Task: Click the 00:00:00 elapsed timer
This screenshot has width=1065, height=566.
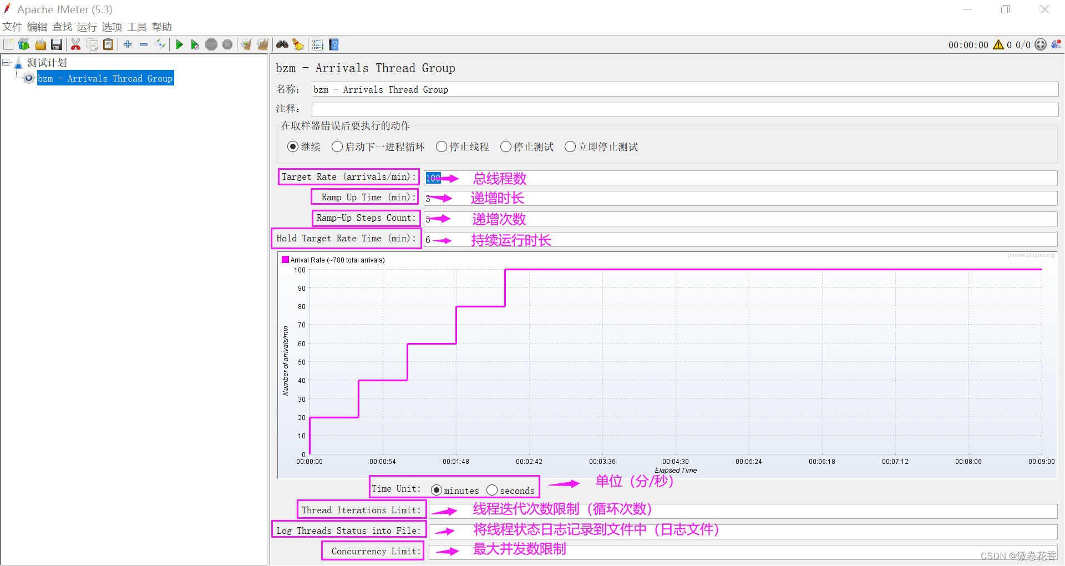Action: 968,45
